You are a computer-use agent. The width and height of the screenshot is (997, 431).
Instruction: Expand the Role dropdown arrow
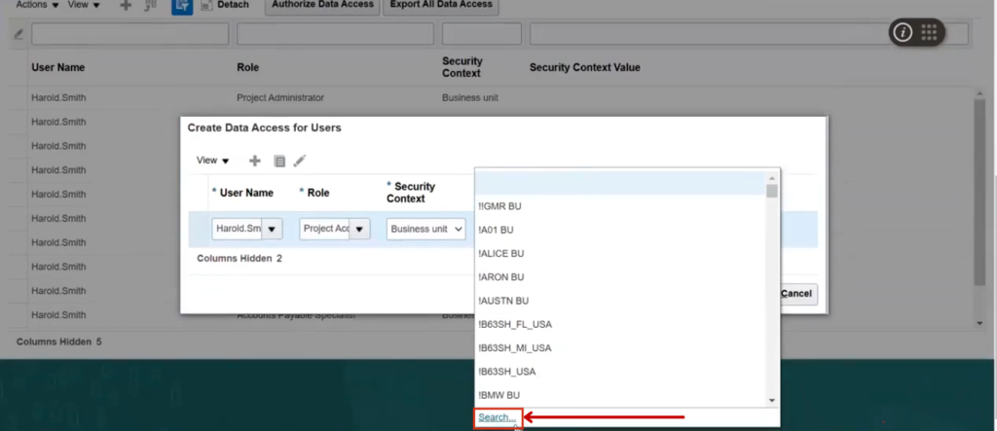(359, 230)
